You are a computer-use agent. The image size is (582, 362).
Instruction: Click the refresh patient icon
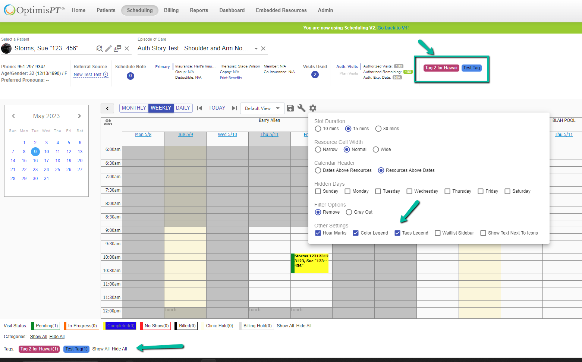[x=99, y=48]
